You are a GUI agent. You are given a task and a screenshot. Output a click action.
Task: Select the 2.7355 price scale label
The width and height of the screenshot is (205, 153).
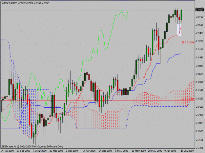coord(200,148)
